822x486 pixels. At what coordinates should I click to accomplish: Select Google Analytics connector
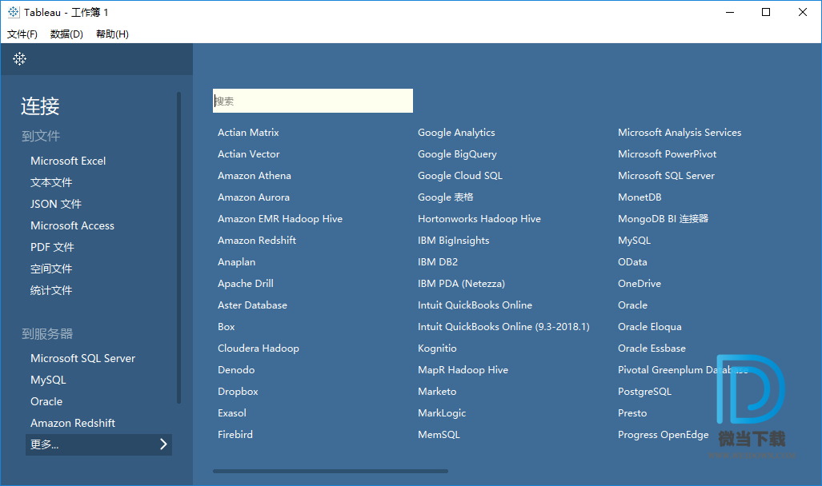tap(456, 133)
